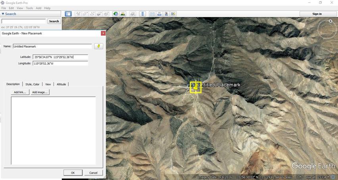338x180 pixels.
Task: Open the File menu
Action: (4, 8)
